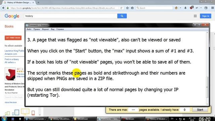Open the Greasemonkey dropdown arrow

click(180, 8)
